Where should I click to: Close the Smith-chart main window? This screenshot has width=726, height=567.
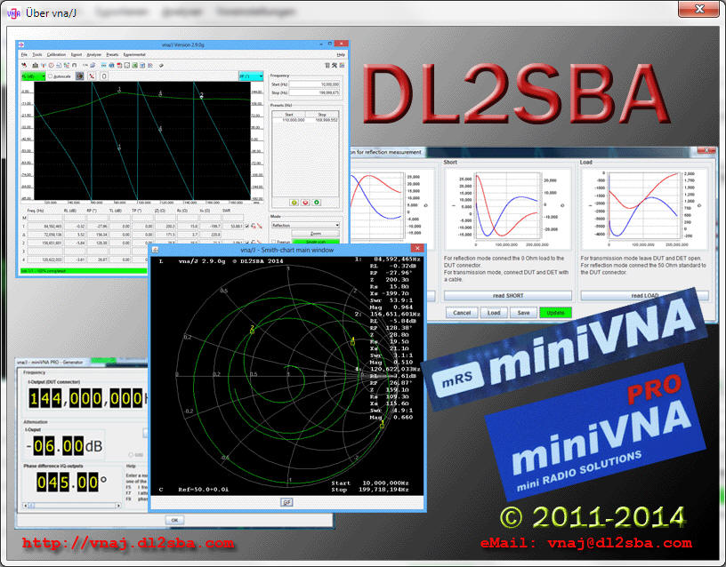[417, 248]
